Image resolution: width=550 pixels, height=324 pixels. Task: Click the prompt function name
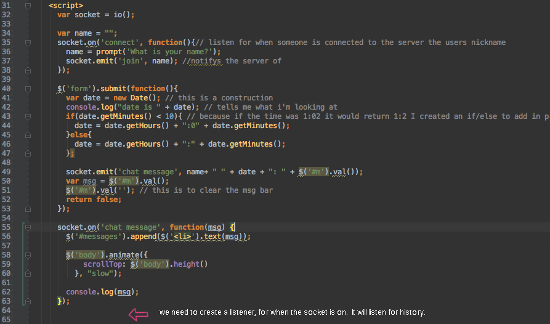pos(109,52)
